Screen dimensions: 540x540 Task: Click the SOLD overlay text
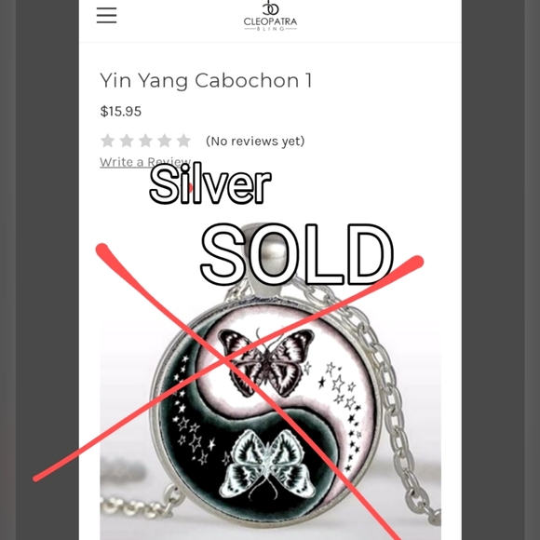coord(297,254)
